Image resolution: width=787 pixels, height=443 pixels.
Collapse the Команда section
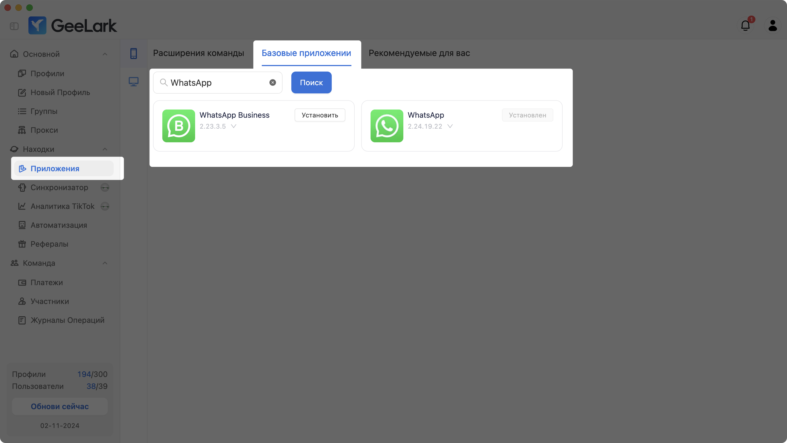(104, 263)
